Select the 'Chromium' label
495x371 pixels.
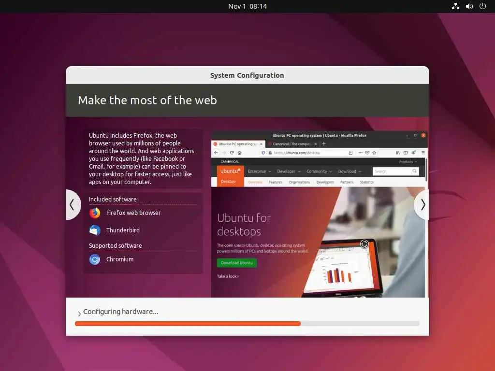(x=120, y=259)
